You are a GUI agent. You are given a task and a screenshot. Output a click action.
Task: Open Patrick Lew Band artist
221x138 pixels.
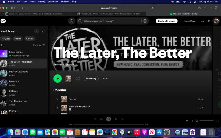click(x=23, y=73)
